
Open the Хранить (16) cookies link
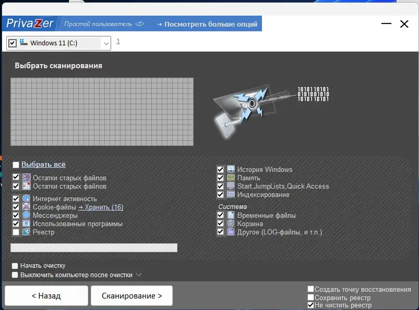pos(101,207)
